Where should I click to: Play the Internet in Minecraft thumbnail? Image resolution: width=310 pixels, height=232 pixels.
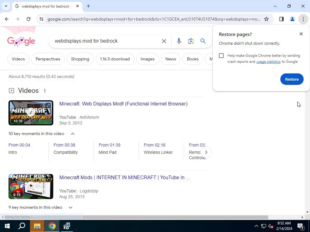31,186
